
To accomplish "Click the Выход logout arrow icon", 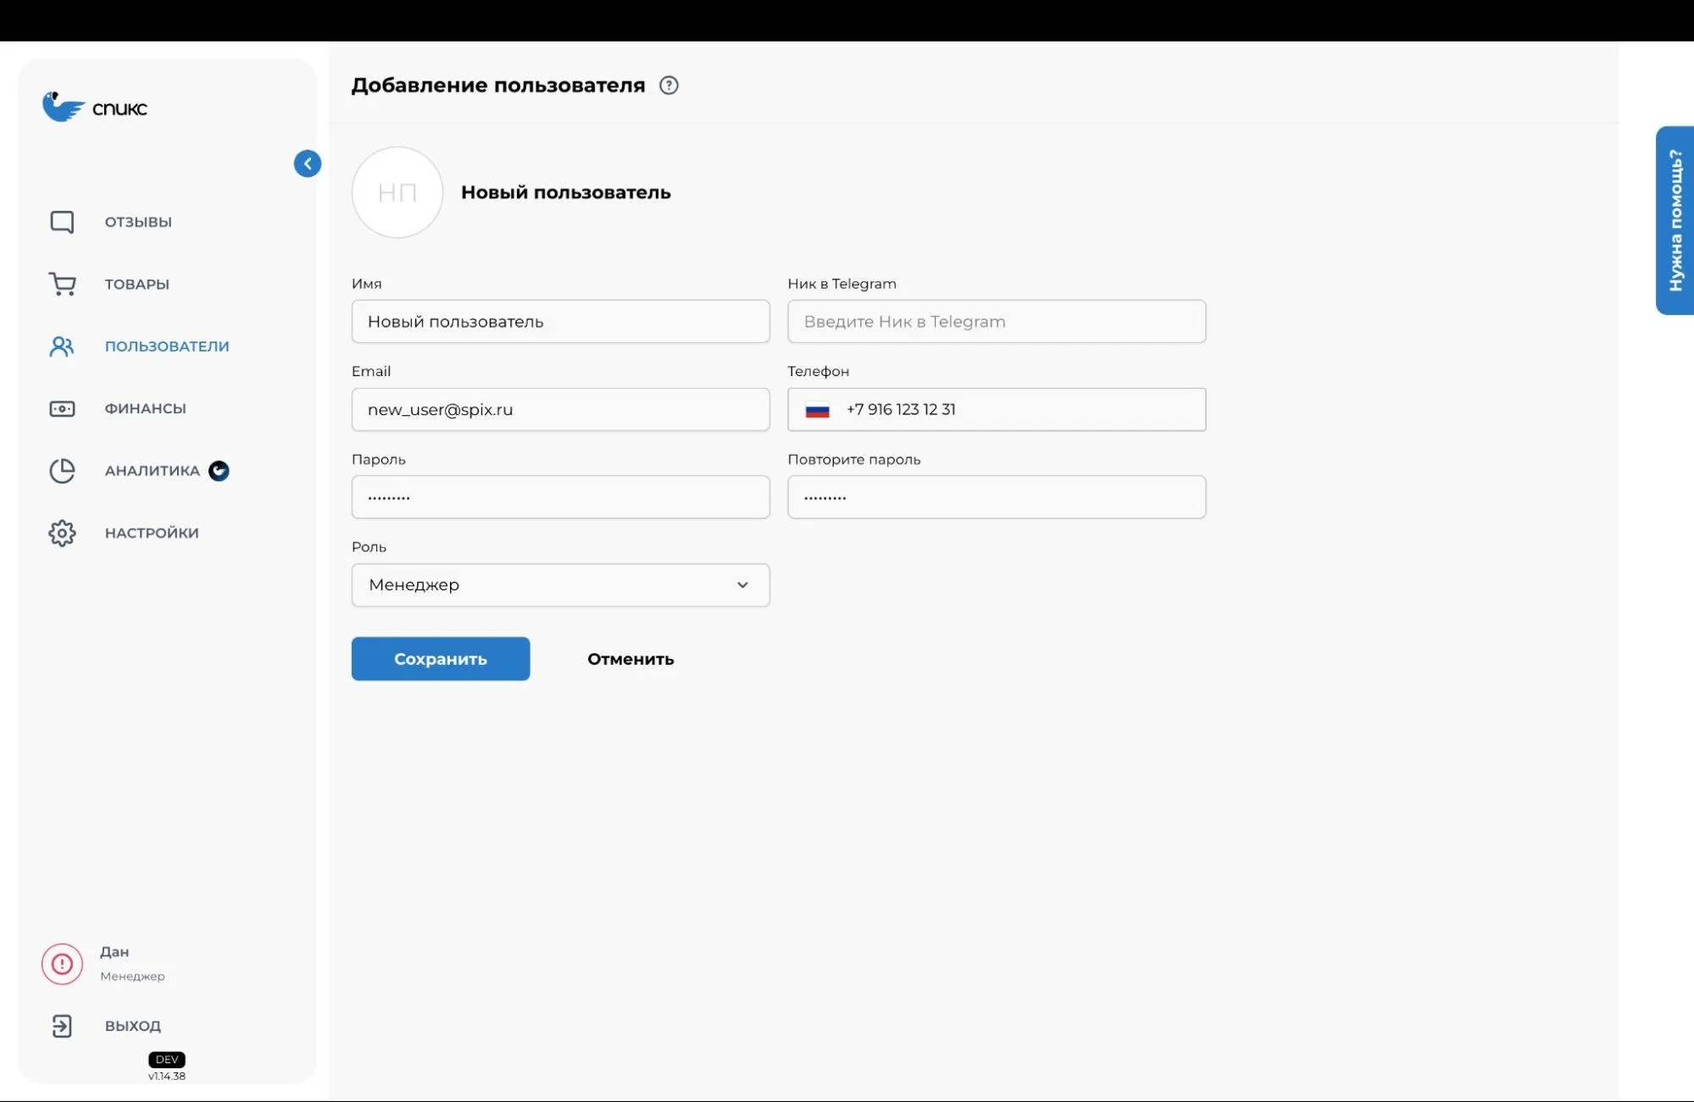I will click(62, 1026).
